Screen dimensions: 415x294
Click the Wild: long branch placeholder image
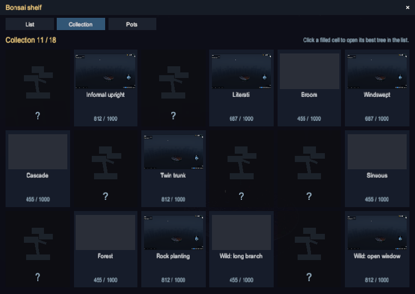(x=241, y=232)
